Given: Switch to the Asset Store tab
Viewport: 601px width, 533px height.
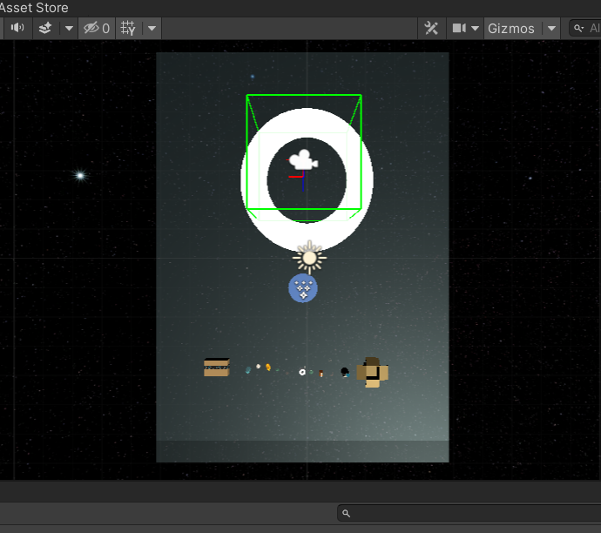Looking at the screenshot, I should [34, 7].
